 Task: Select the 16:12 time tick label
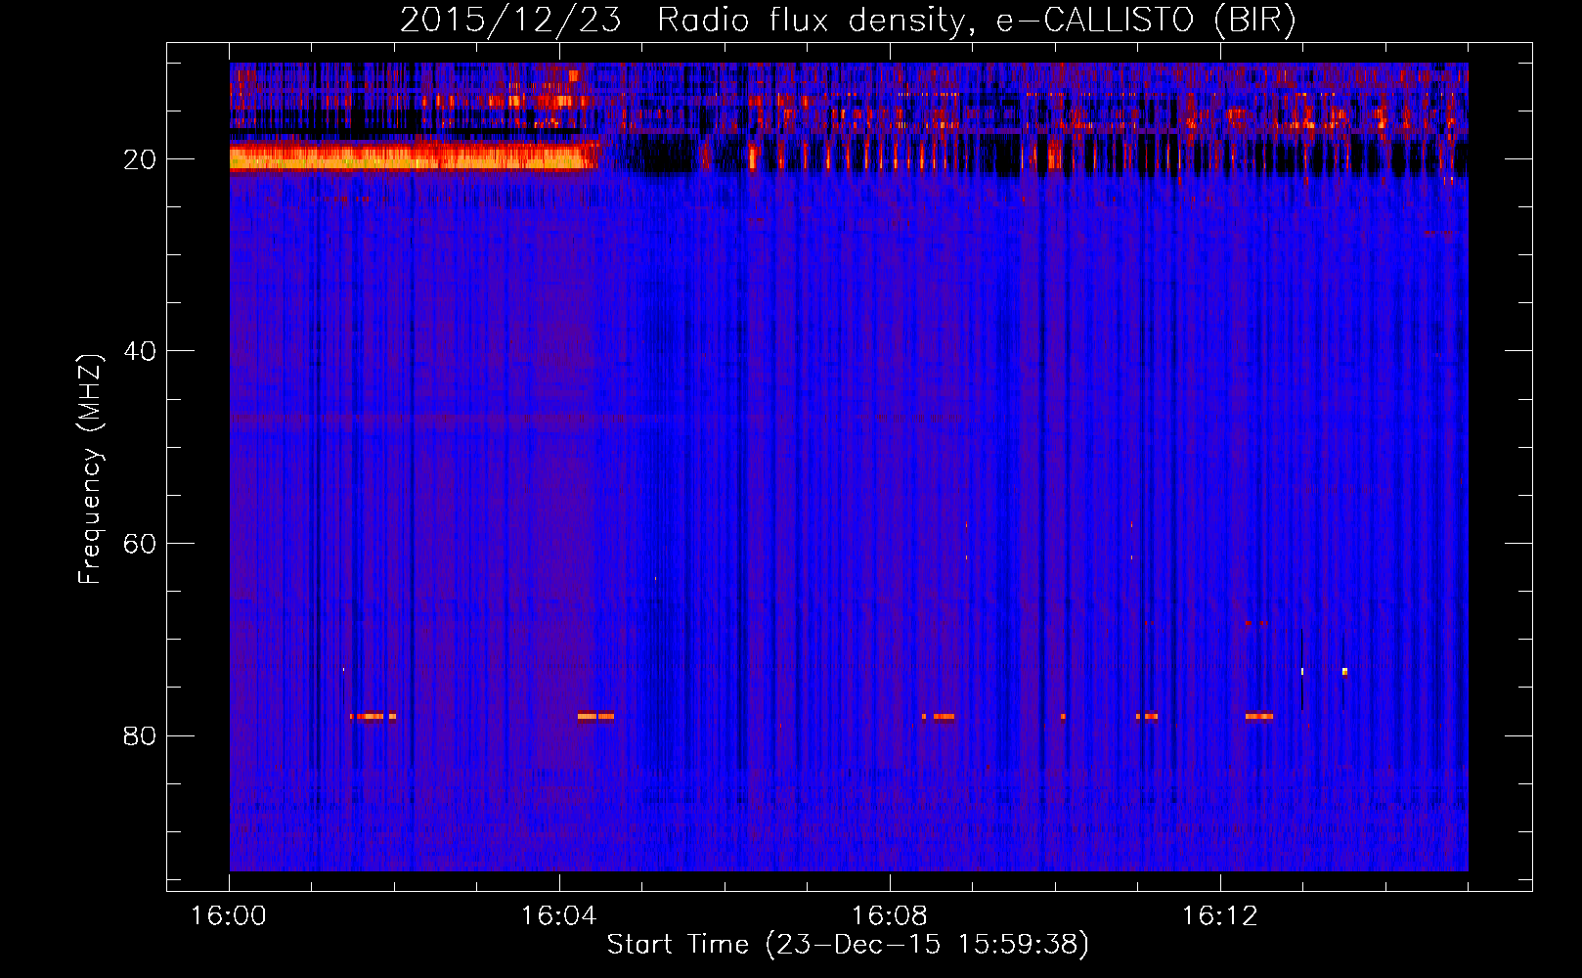click(x=1219, y=915)
